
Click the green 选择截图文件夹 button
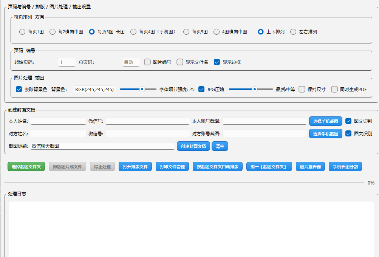coord(26,167)
